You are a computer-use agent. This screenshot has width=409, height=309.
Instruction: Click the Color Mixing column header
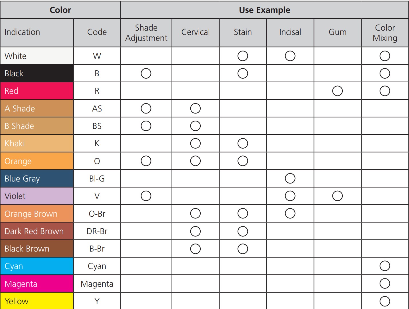385,33
